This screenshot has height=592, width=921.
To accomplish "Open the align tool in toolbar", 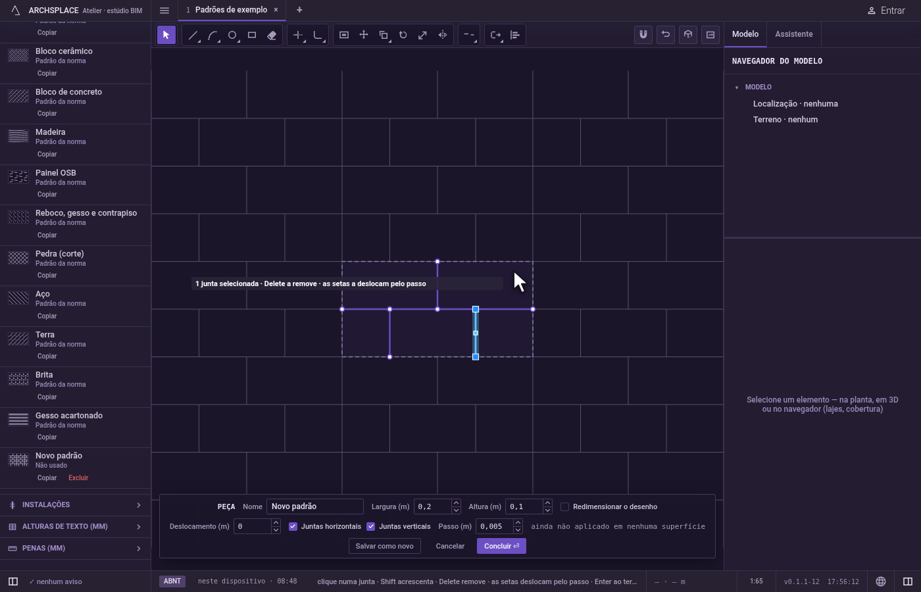I will 515,35.
